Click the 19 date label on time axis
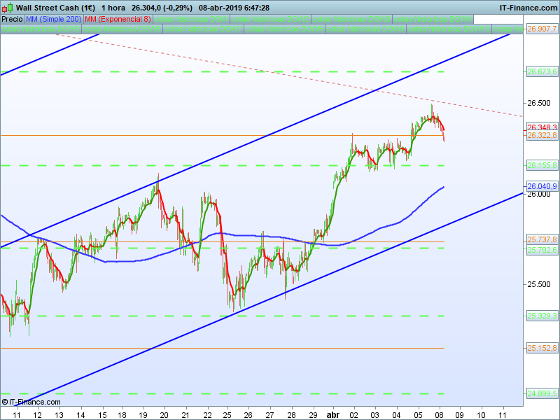This screenshot has height=420, width=560. [x=143, y=415]
